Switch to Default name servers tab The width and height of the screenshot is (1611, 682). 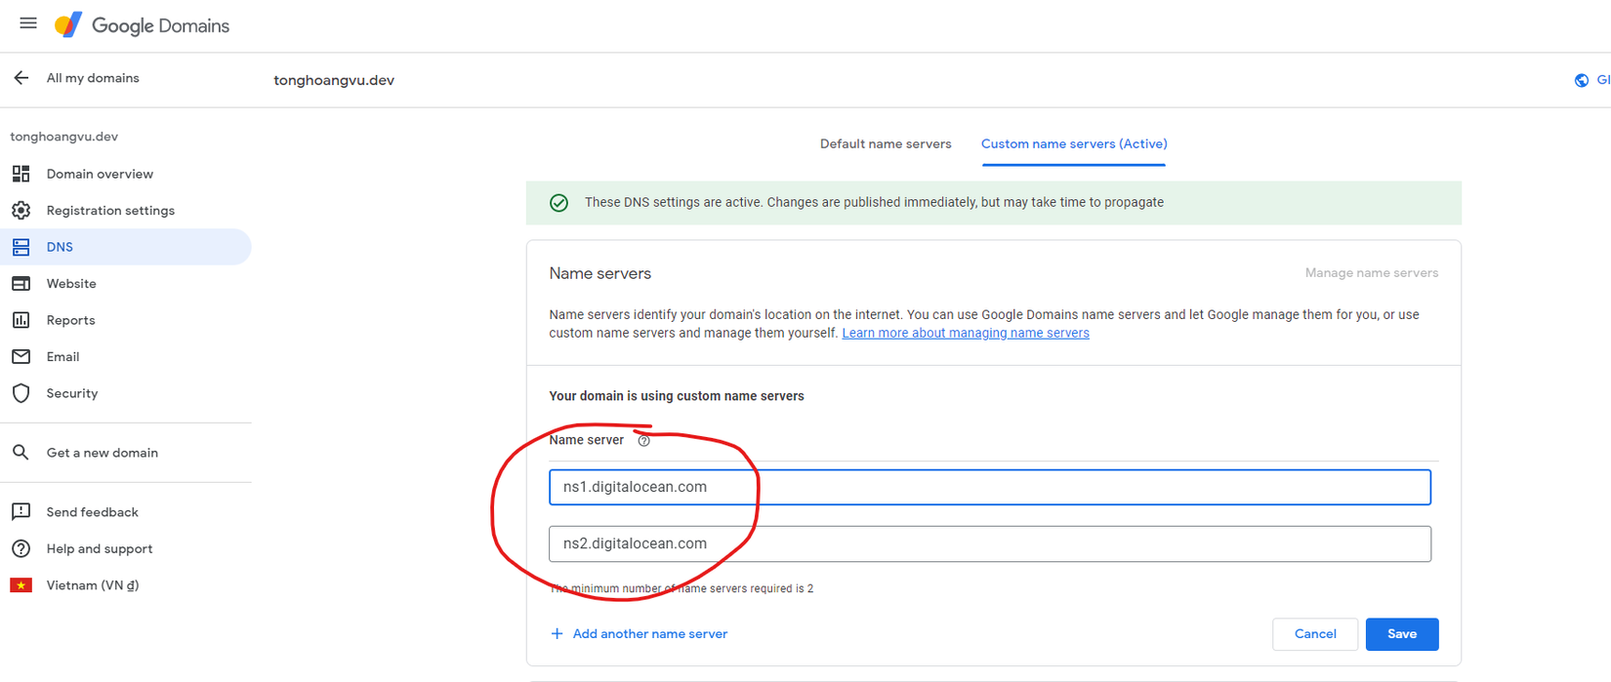[x=885, y=144]
